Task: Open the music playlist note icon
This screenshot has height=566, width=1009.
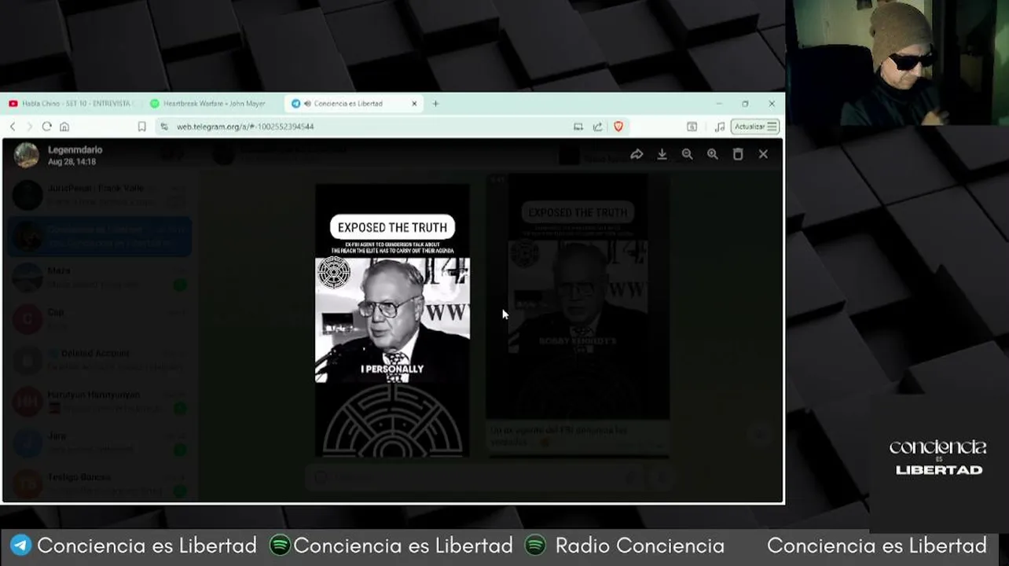Action: pos(719,127)
